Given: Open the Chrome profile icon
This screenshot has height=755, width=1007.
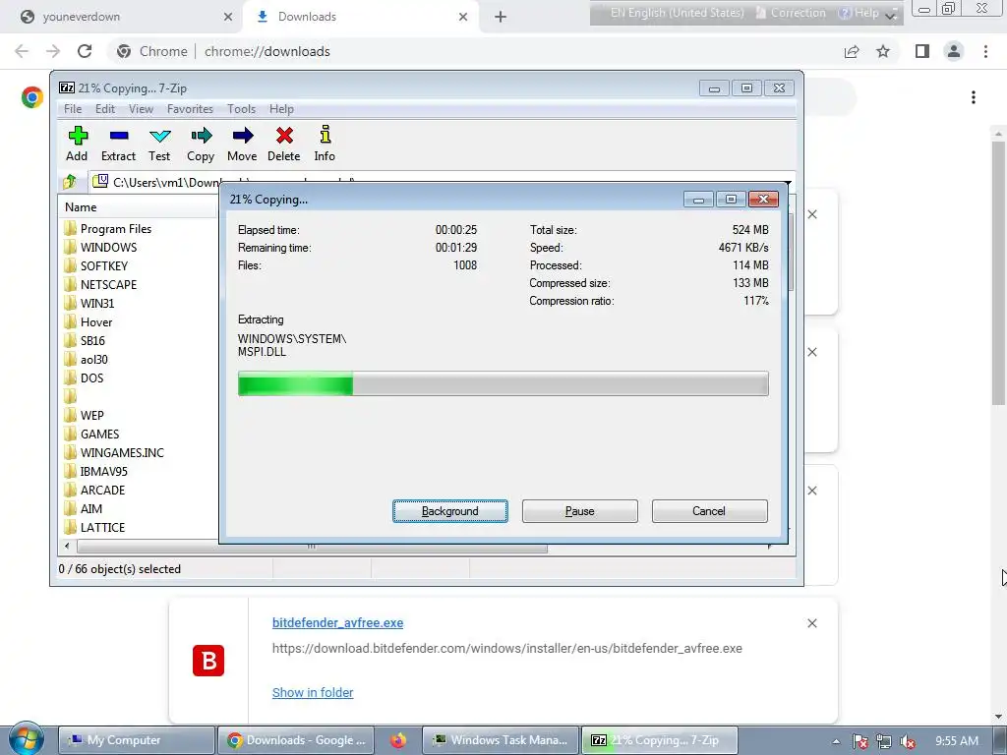Looking at the screenshot, I should click(x=954, y=51).
